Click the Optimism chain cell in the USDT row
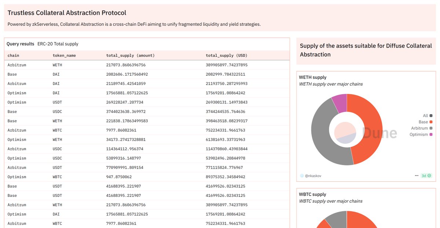This screenshot has height=228, width=440. [17, 102]
